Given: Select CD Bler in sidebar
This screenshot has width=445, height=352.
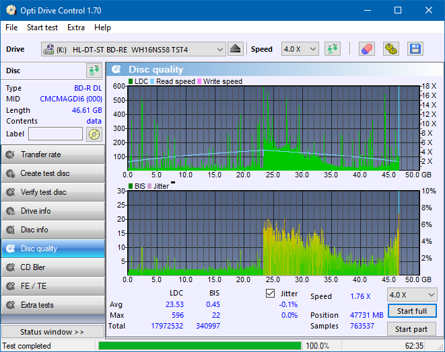Looking at the screenshot, I should (53, 267).
